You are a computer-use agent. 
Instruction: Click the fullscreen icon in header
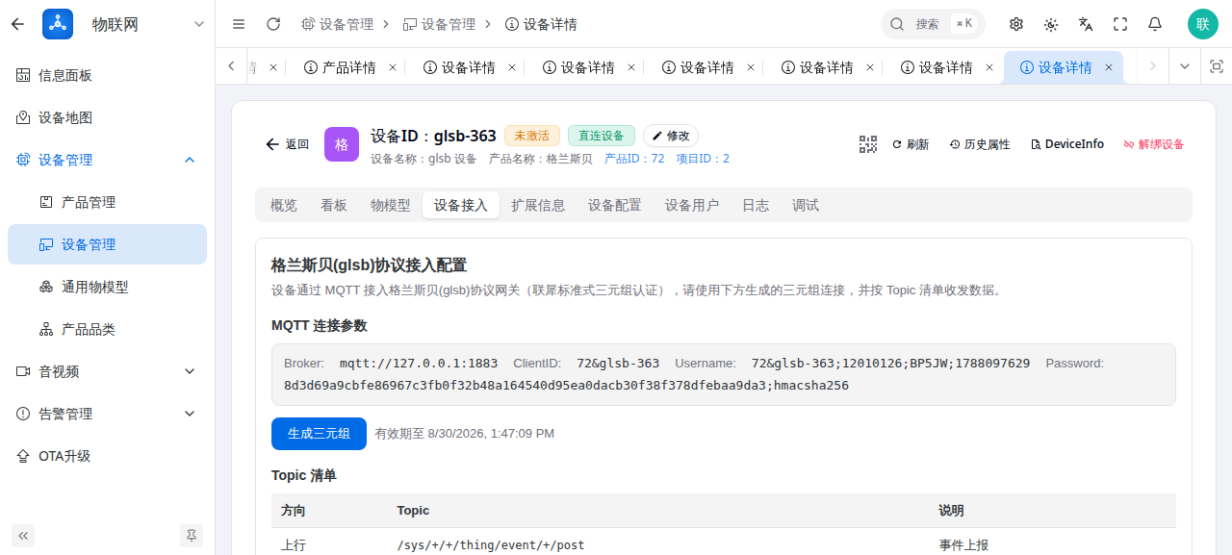[x=1120, y=24]
